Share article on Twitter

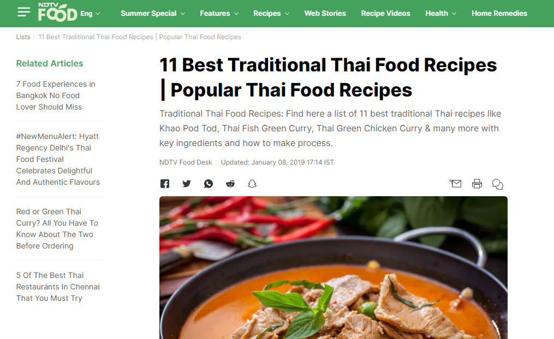(x=187, y=184)
